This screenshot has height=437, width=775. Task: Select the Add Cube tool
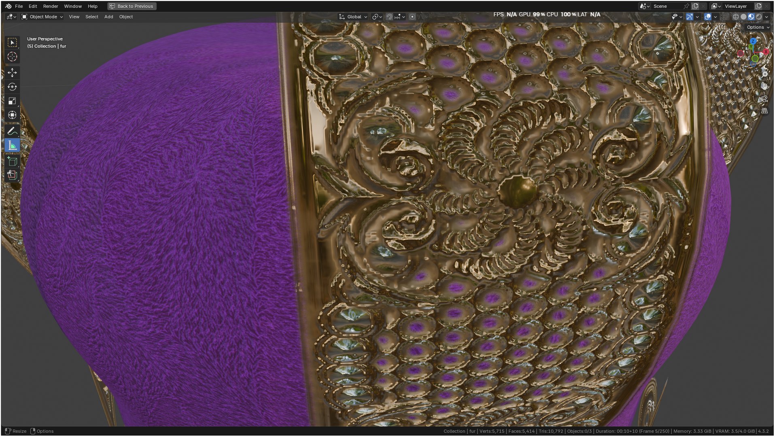tap(12, 161)
